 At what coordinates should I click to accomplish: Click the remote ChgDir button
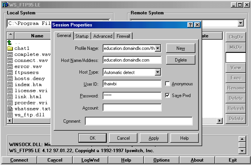[236, 37]
